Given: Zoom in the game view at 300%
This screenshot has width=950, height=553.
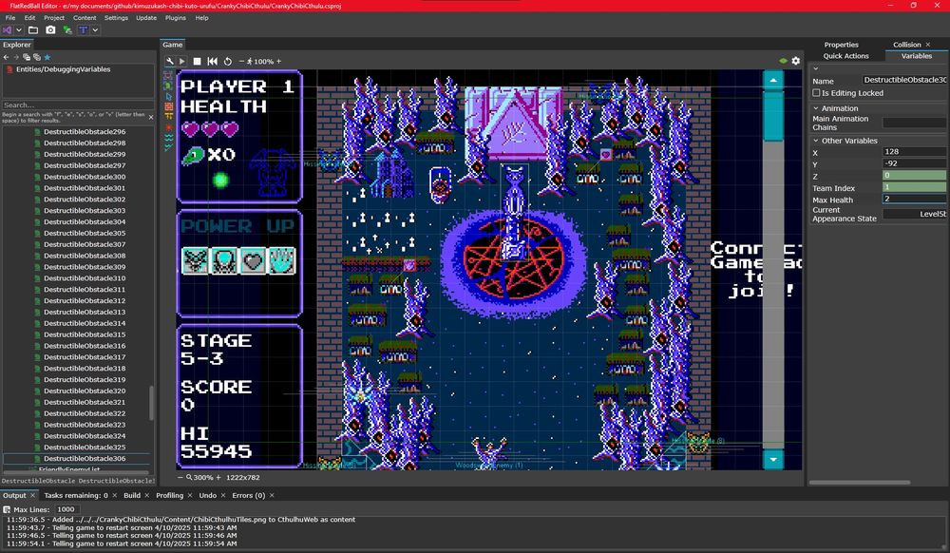Looking at the screenshot, I should pos(218,477).
